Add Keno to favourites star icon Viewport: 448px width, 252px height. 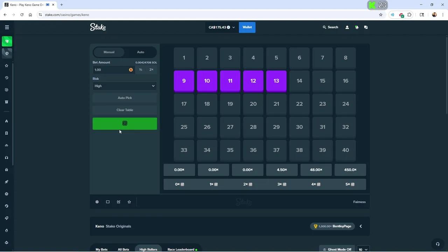pyautogui.click(x=129, y=202)
